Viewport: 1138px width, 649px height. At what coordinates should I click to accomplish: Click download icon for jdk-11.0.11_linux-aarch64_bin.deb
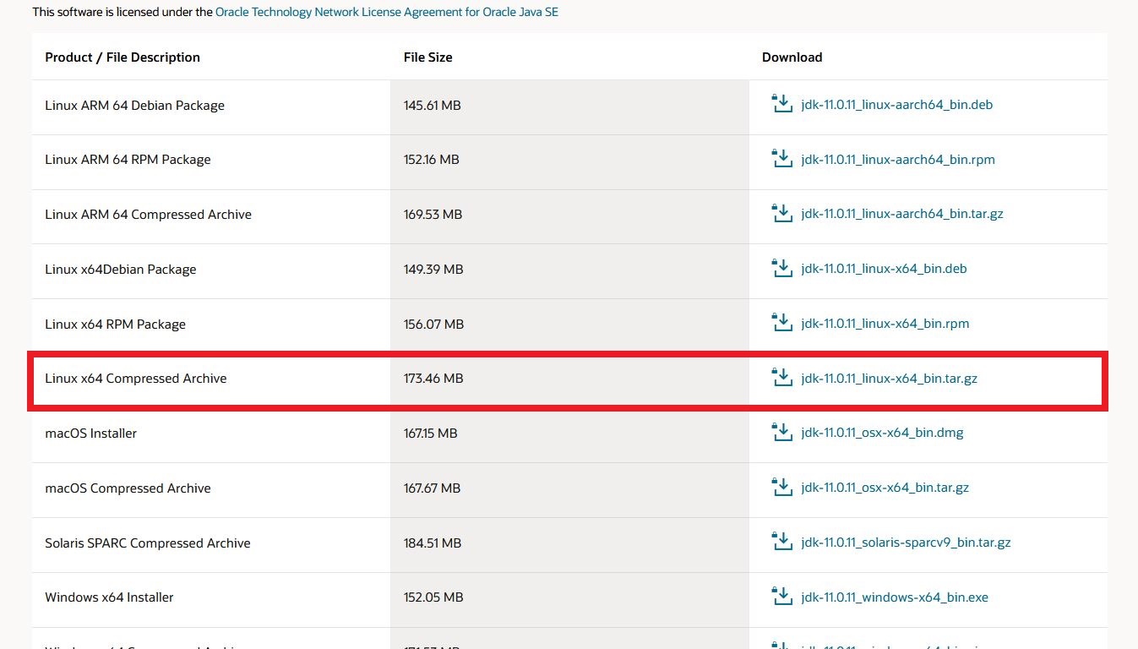point(782,104)
